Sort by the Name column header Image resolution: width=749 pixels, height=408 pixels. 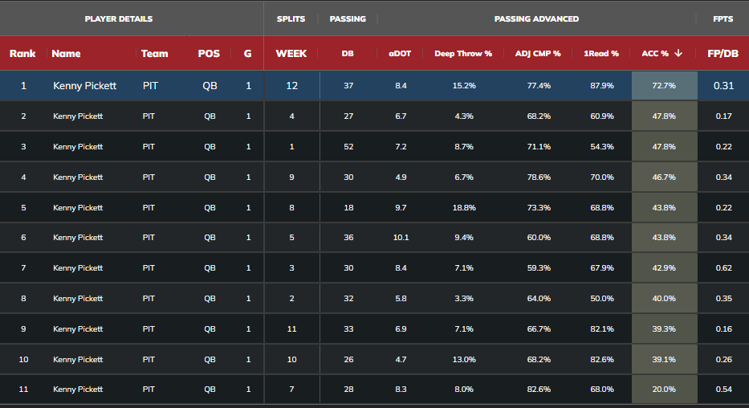click(x=66, y=54)
